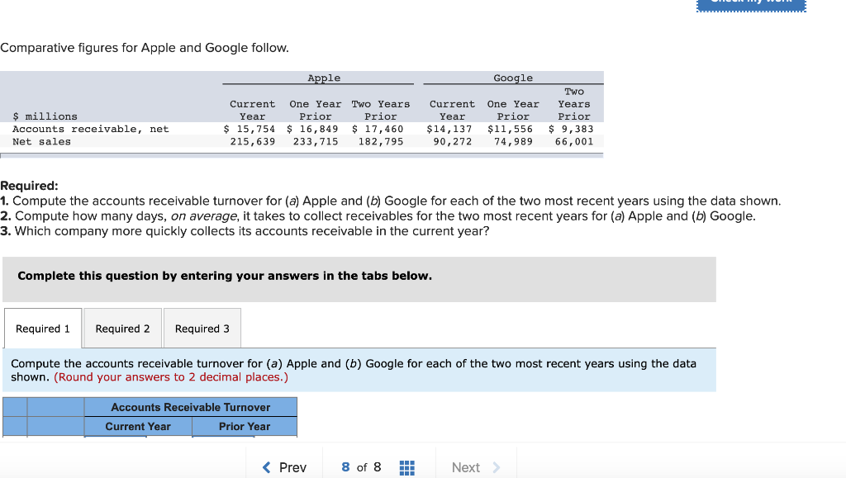Image resolution: width=846 pixels, height=478 pixels.
Task: Select the Required 1 tab
Action: 42,328
